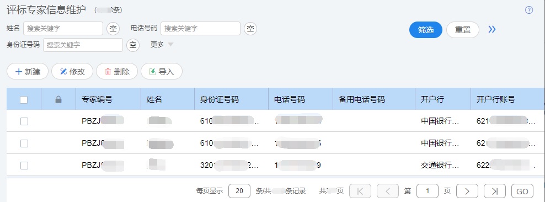Toggle the select-all header checkbox
The width and height of the screenshot is (545, 202).
pos(24,100)
